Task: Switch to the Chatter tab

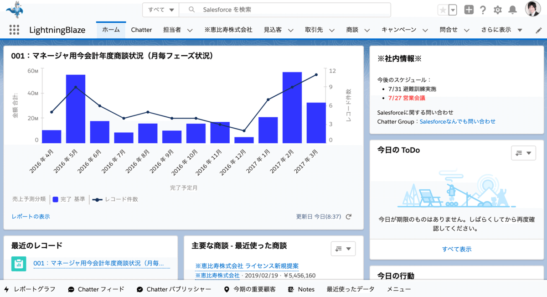Action: tap(141, 30)
